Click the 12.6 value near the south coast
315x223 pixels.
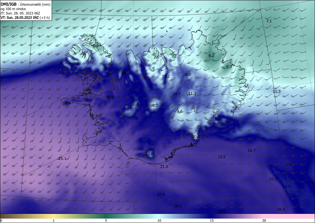pos(149,153)
